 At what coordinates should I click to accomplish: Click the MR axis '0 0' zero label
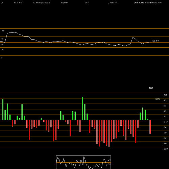(x=166, y=122)
